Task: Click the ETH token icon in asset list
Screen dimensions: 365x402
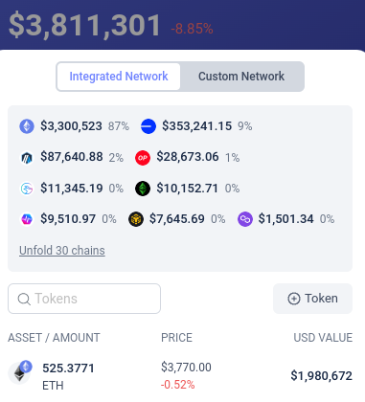Action: click(x=20, y=372)
